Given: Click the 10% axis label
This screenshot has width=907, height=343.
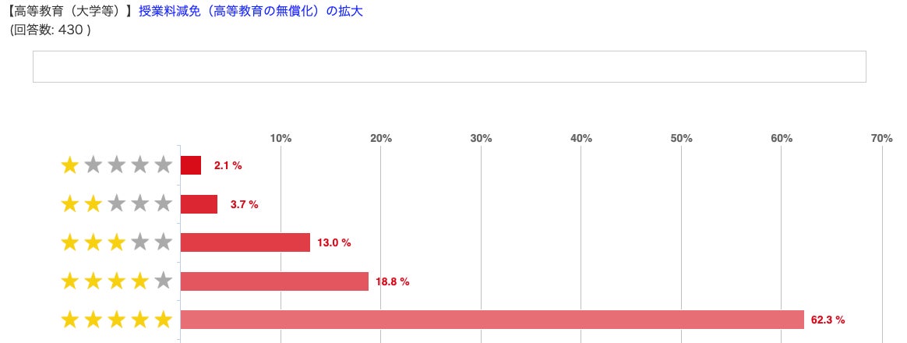Looking at the screenshot, I should point(281,138).
